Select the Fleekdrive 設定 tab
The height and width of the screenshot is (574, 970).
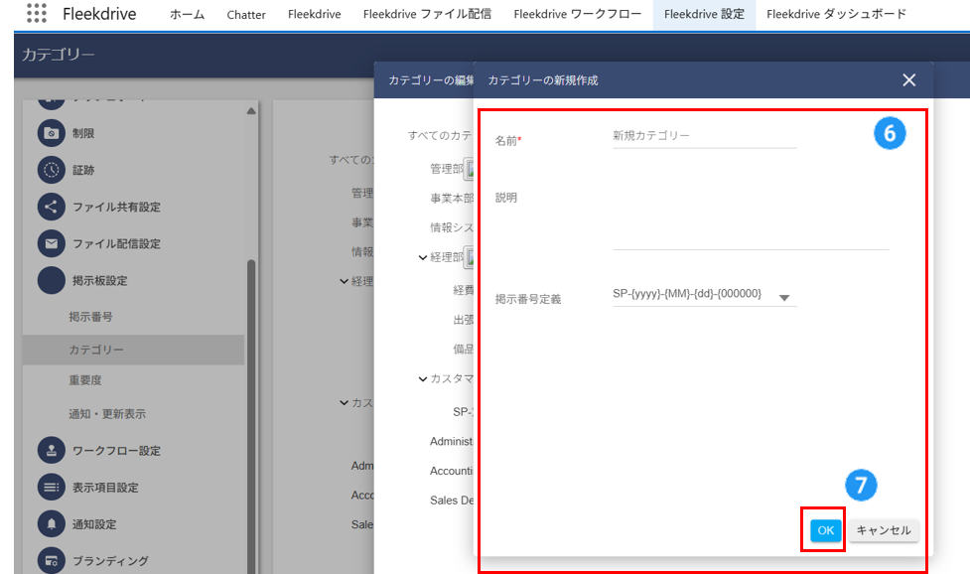tap(704, 14)
